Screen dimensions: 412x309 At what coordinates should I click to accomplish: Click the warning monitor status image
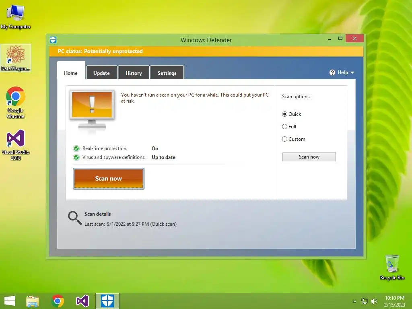point(92,110)
